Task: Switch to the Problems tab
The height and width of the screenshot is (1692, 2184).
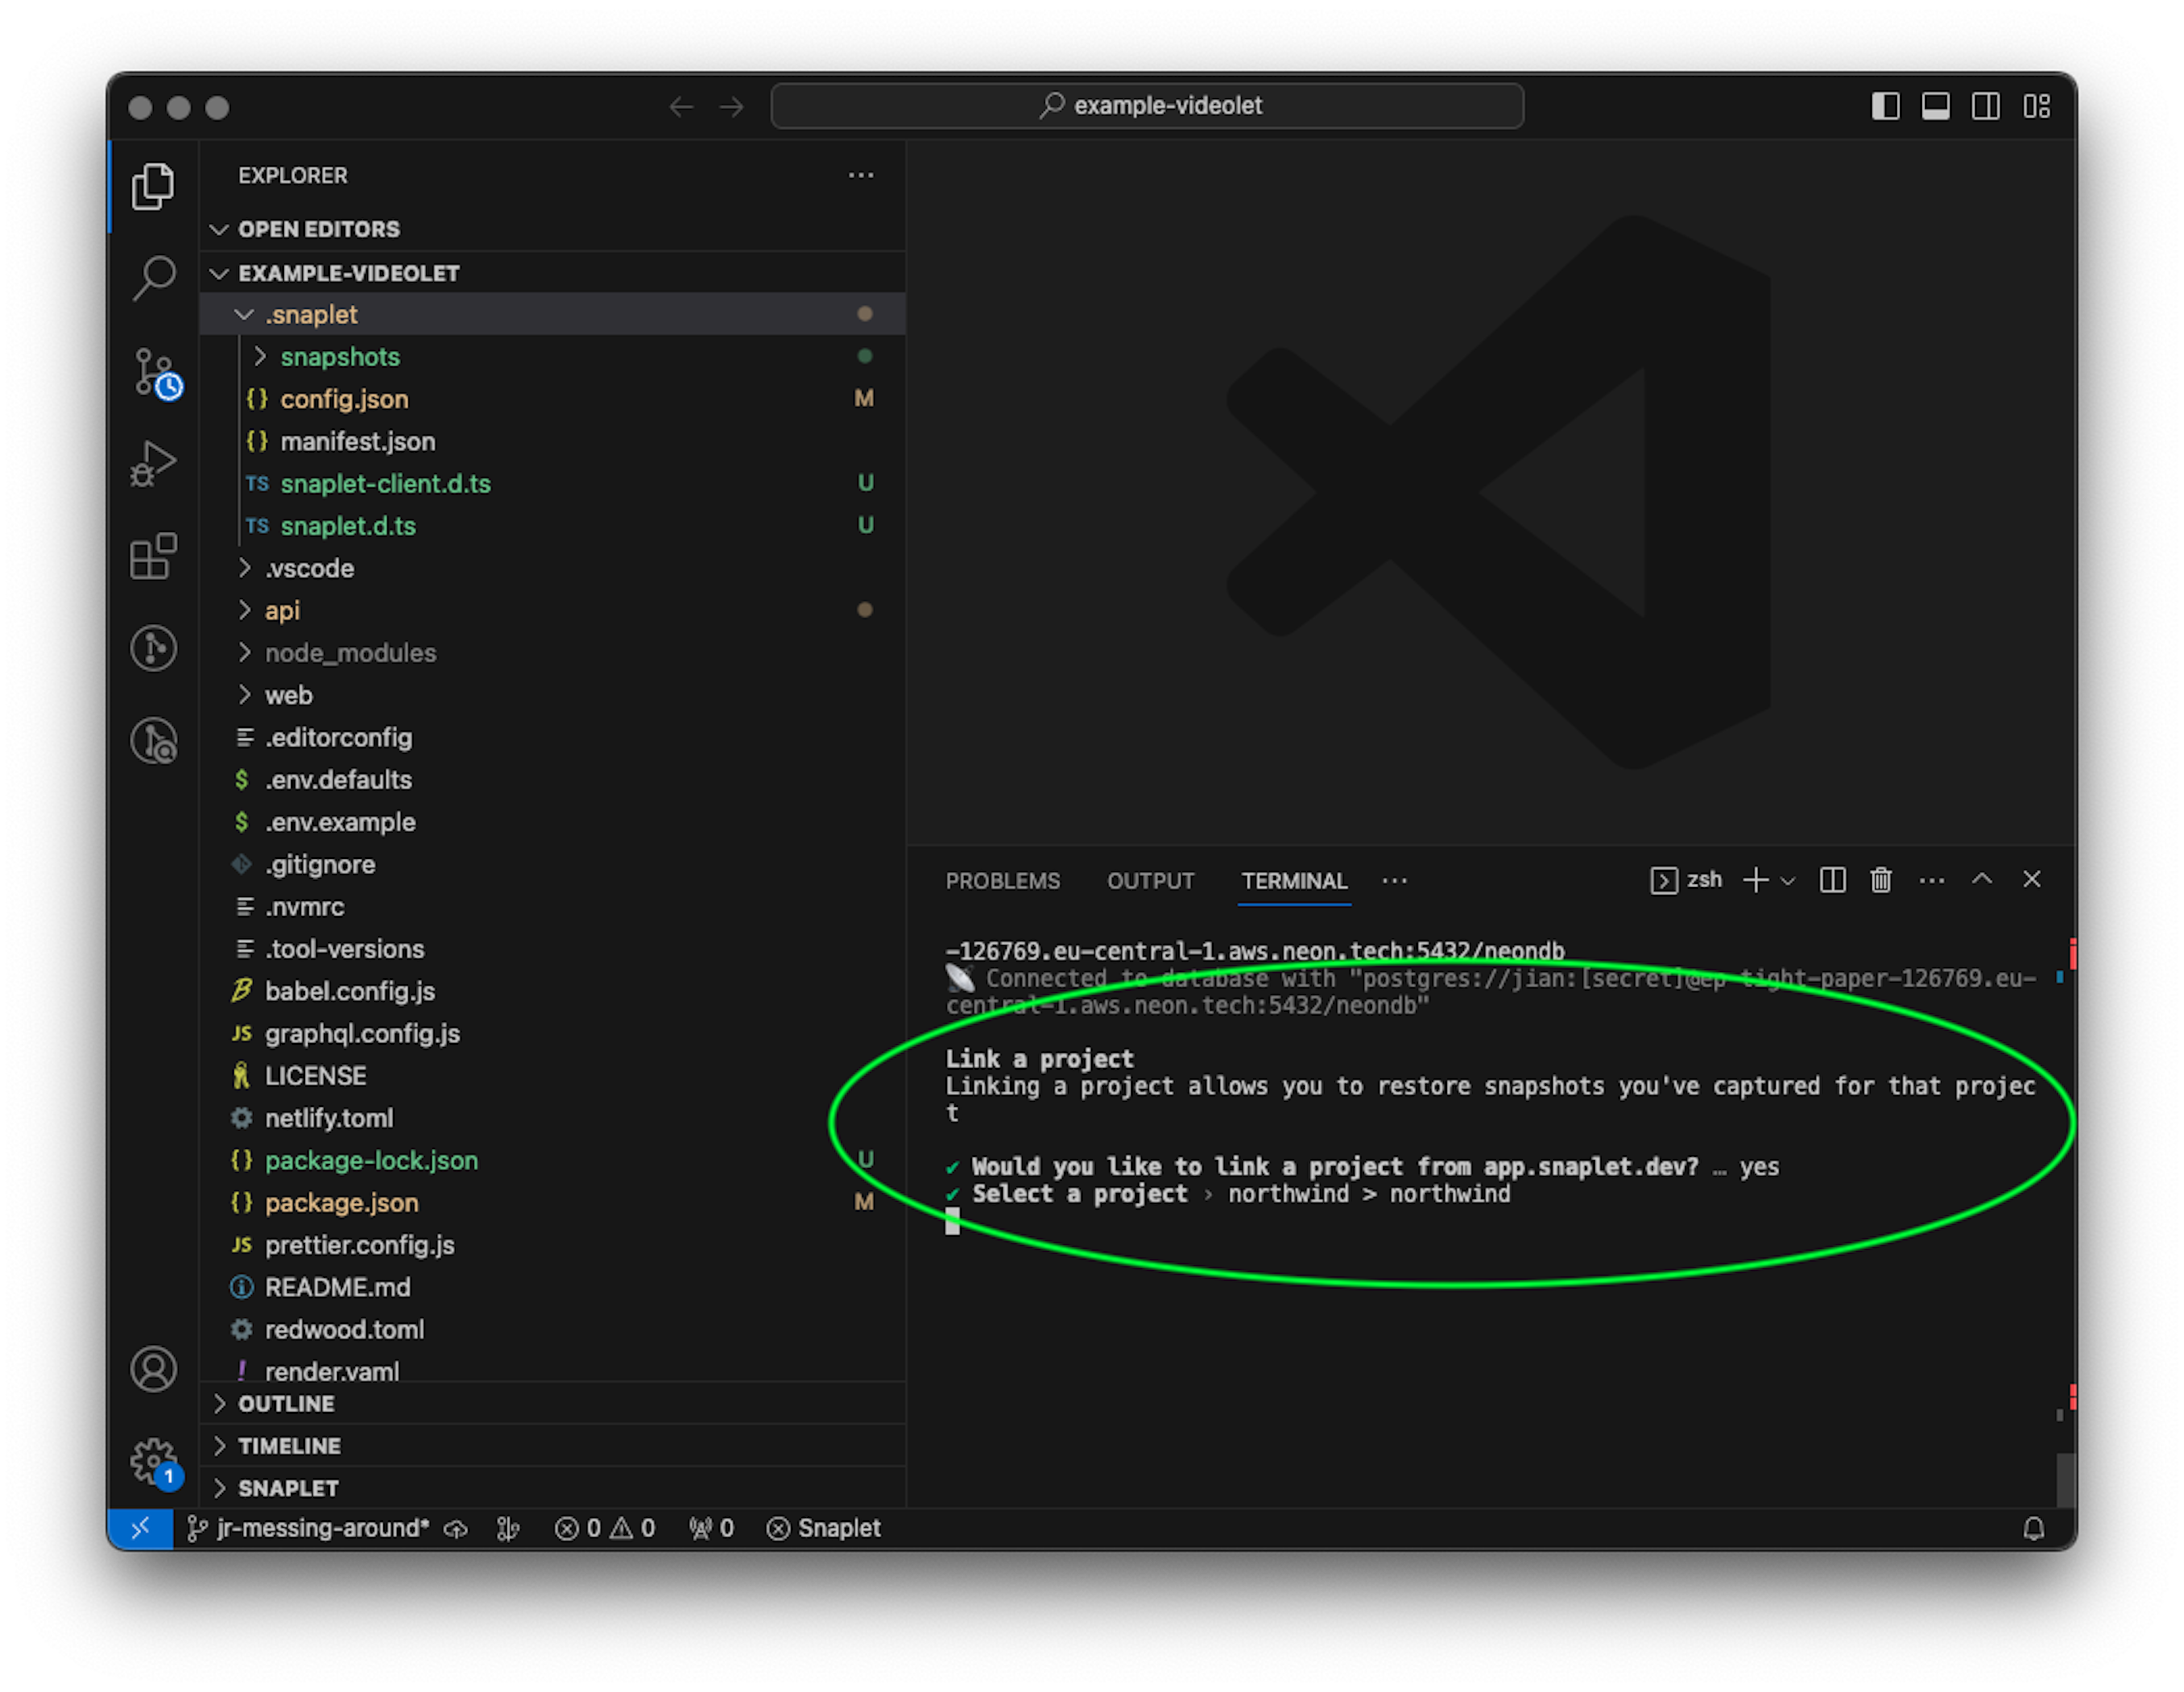Action: click(1002, 881)
